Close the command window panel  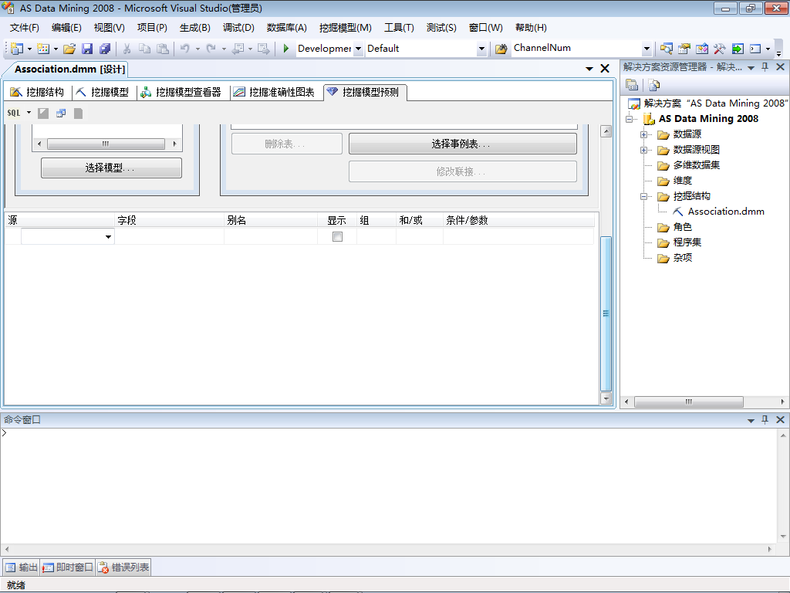pyautogui.click(x=781, y=419)
